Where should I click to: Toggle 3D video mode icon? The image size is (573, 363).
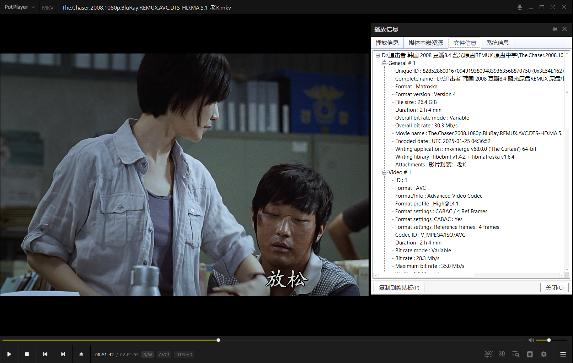(502, 354)
